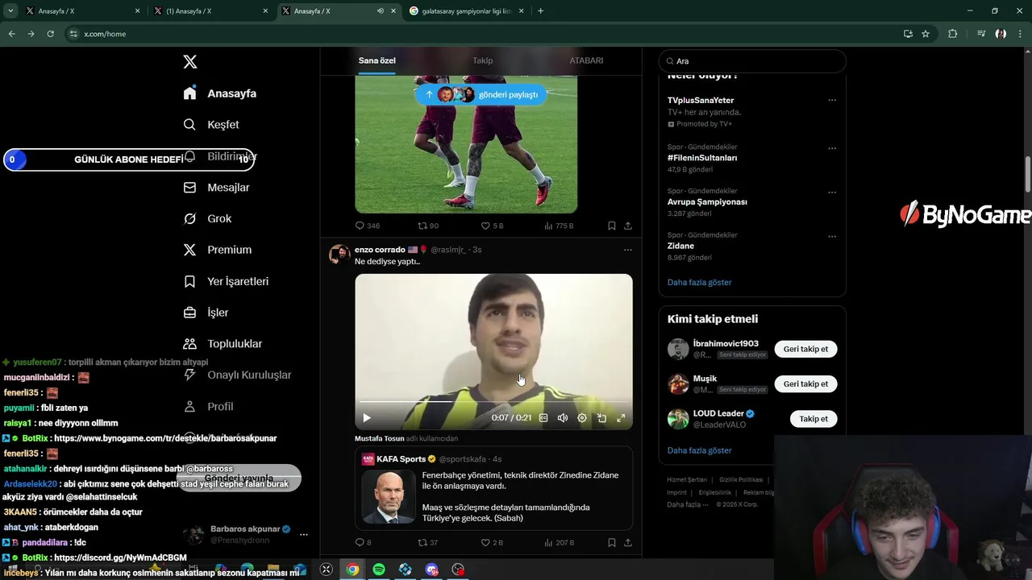View stats icon showing 775 B

(x=548, y=226)
